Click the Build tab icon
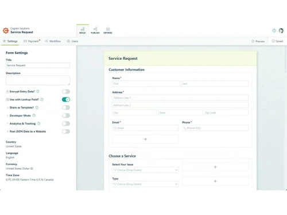This screenshot has height=215, width=287. pos(83,29)
